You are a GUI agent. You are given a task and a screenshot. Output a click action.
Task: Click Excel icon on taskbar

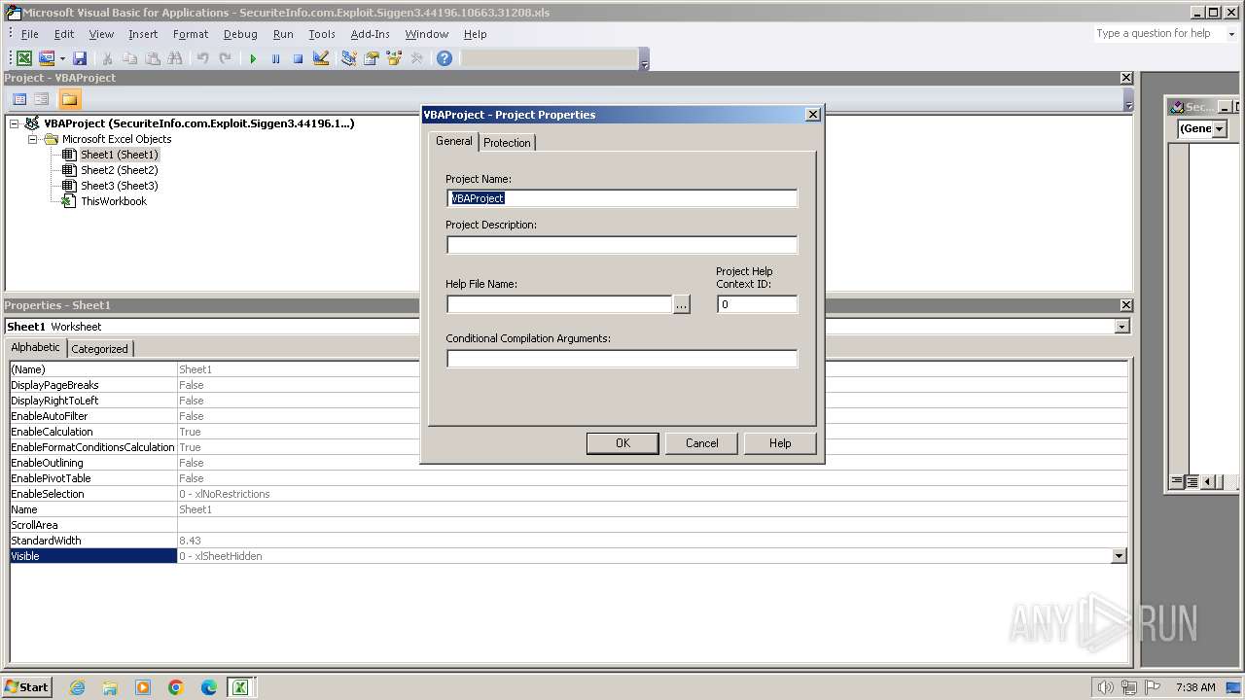239,687
